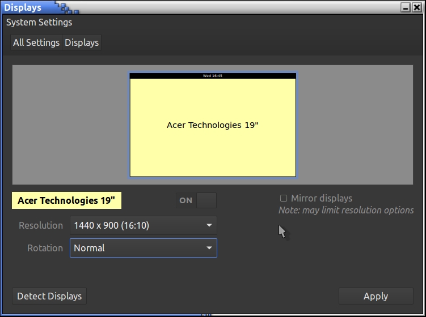Select the Acer monitor preview
Viewport: 426px width, 317px height.
click(x=213, y=127)
